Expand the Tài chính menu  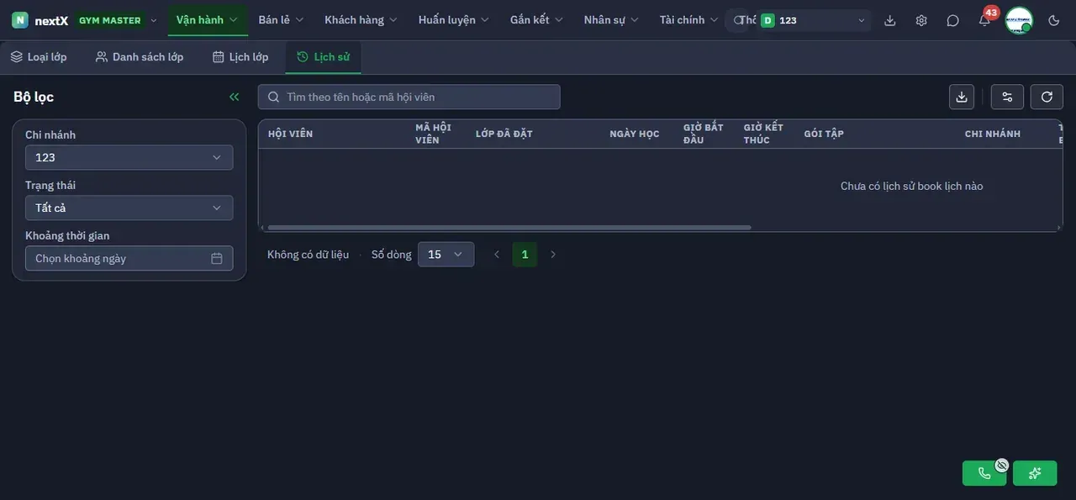pyautogui.click(x=688, y=20)
